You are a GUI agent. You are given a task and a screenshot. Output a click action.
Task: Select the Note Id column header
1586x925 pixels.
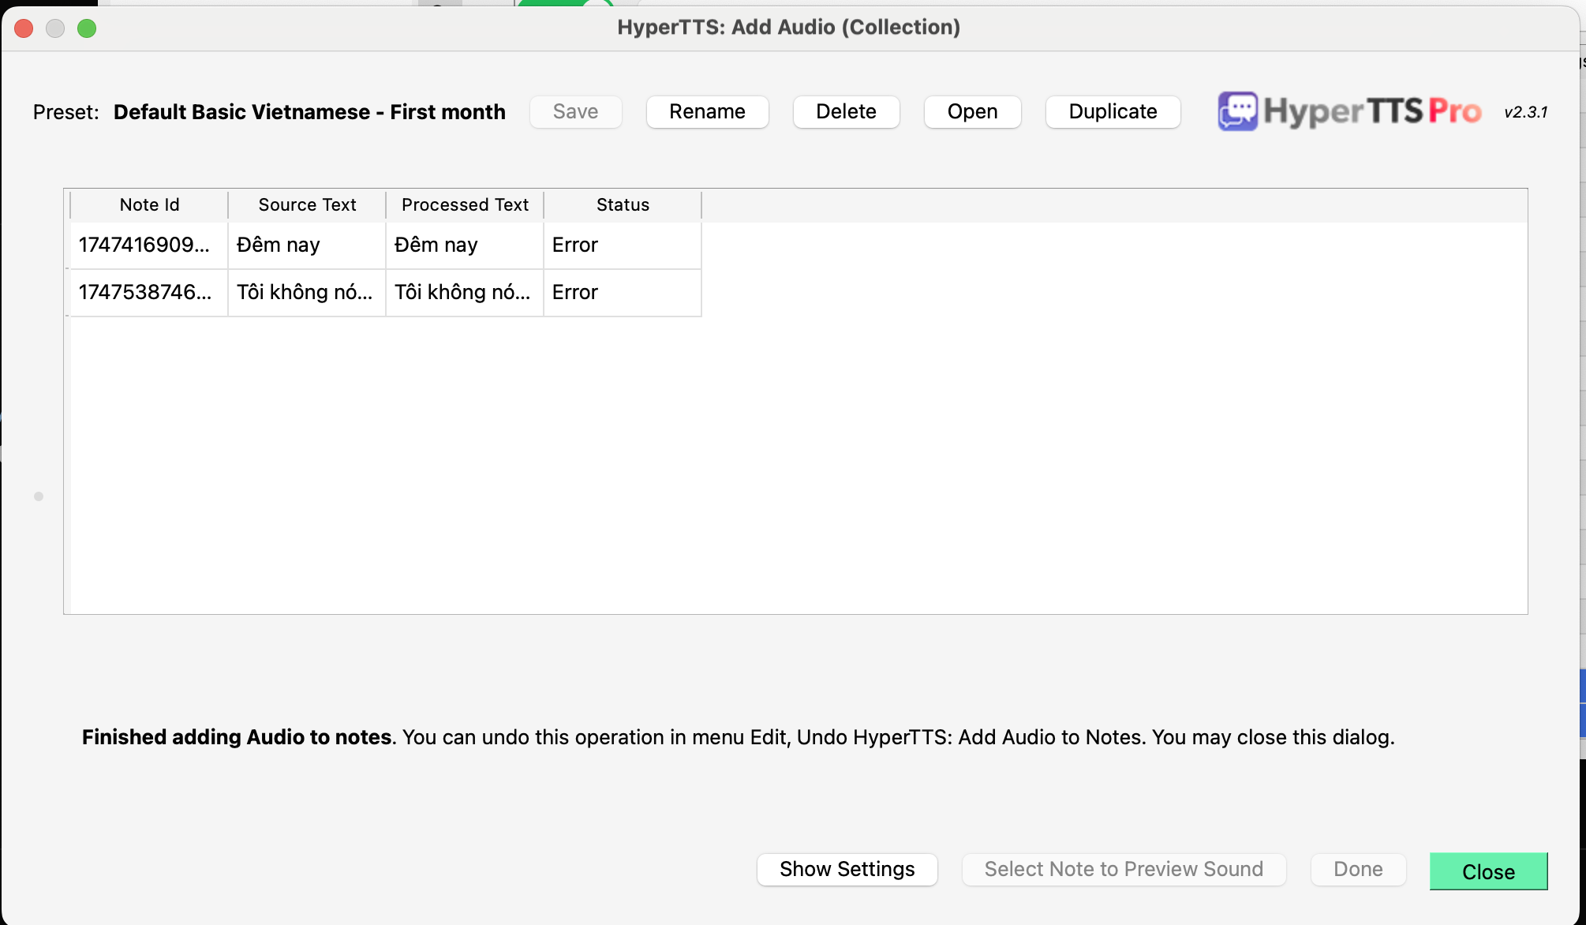149,205
